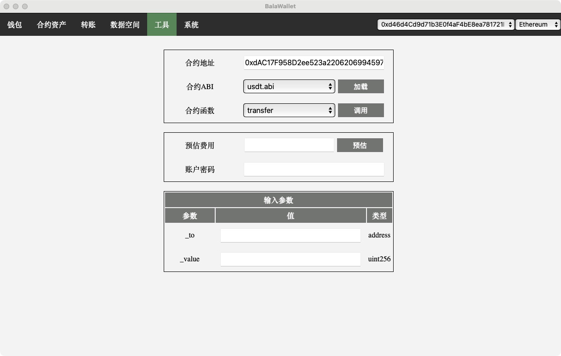The image size is (561, 356).
Task: Click the 预估 (Estimate) button
Action: tap(360, 145)
